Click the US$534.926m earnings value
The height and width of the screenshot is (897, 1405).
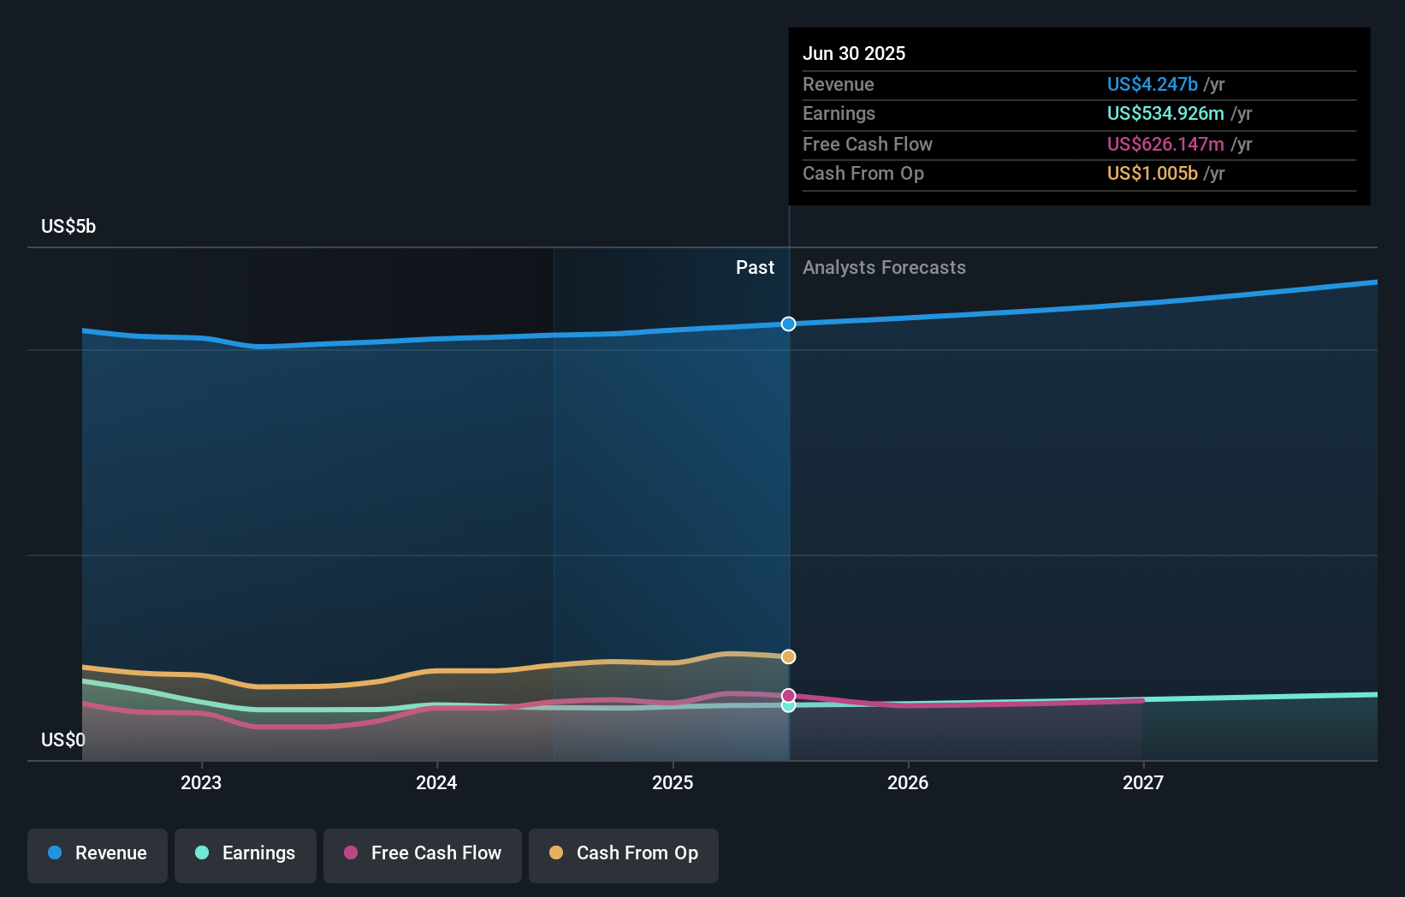[1165, 113]
